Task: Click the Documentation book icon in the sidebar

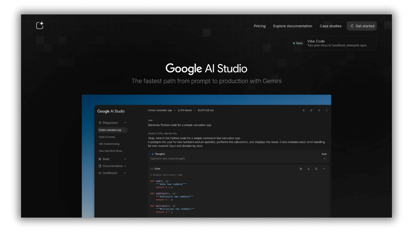Action: (100, 166)
